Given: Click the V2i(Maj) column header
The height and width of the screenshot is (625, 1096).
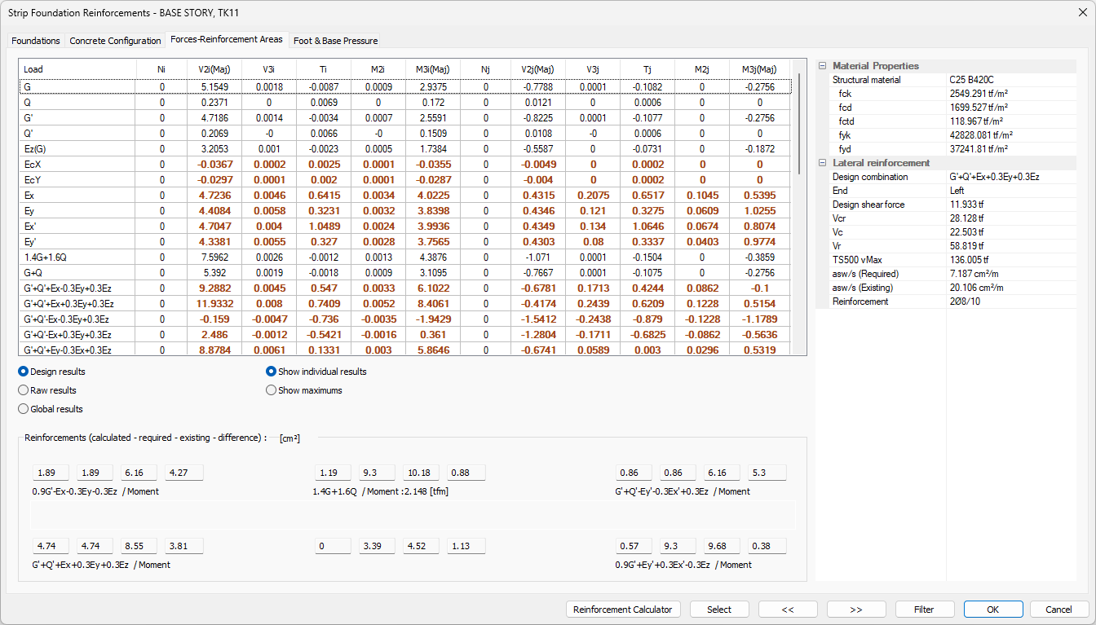Looking at the screenshot, I should click(216, 69).
